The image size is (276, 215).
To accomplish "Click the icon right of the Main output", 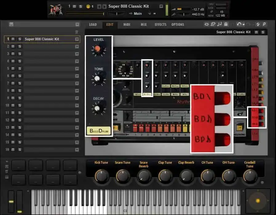I will [149, 14].
